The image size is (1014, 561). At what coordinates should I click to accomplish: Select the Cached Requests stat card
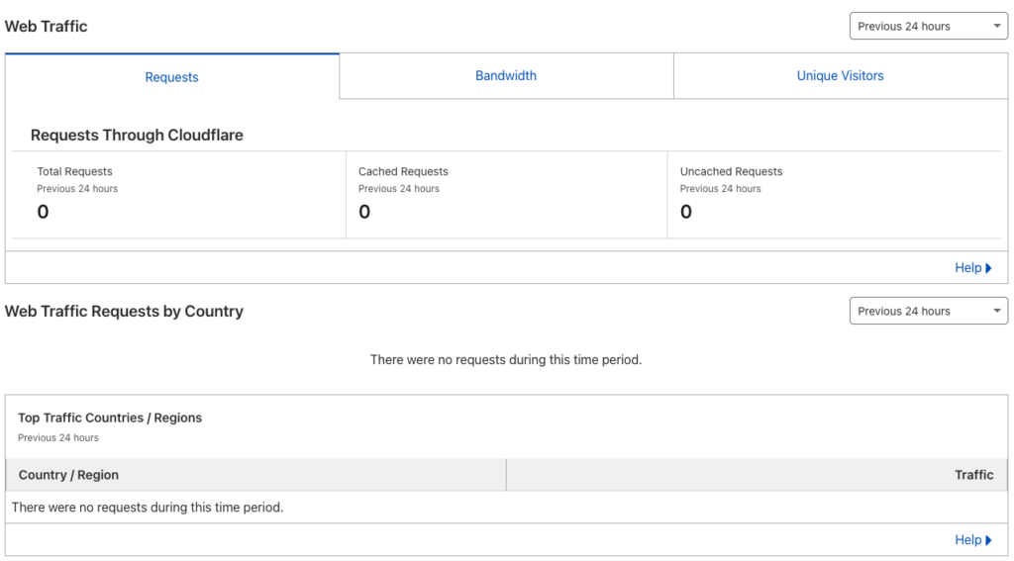506,195
